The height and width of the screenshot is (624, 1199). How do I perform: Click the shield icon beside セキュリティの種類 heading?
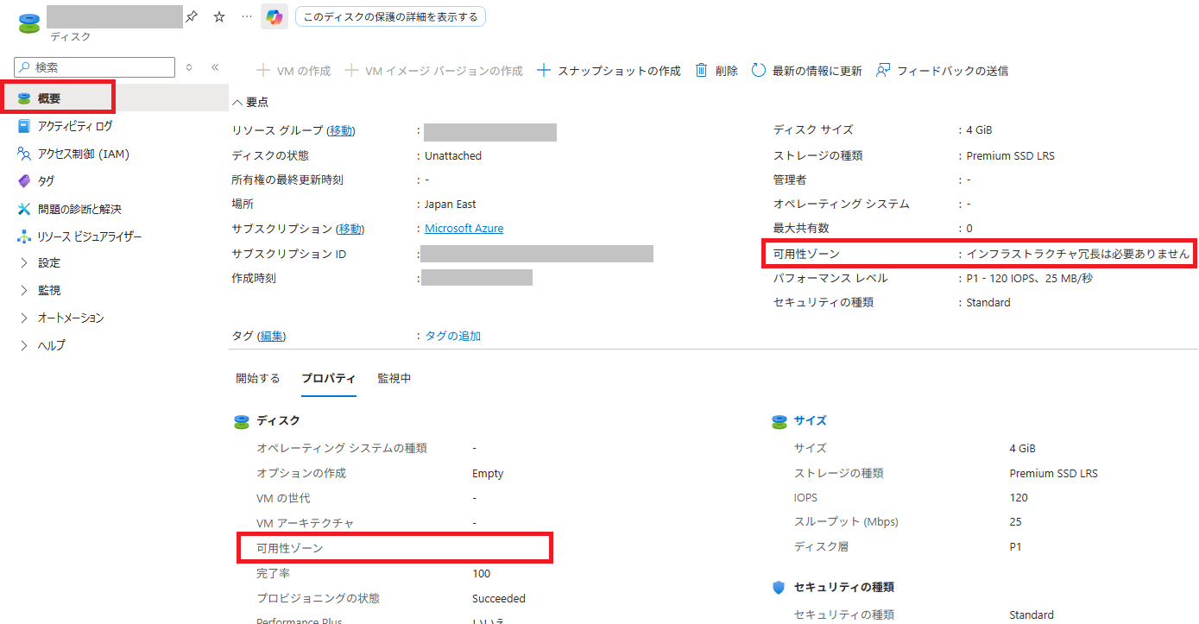coord(779,588)
